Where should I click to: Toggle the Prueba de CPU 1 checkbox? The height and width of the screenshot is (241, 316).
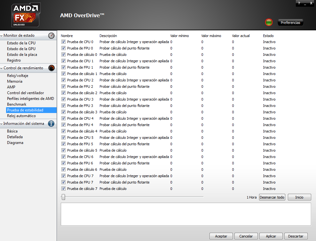[x=63, y=61]
